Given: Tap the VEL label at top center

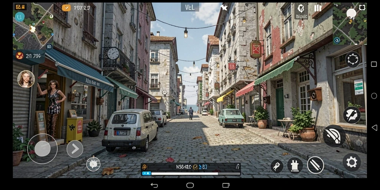Looking at the screenshot, I should coord(190,7).
